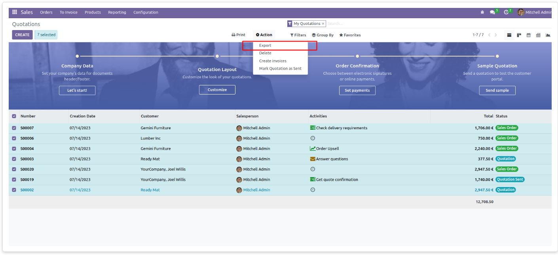558x255 pixels.
Task: Click the Send sample button
Action: tap(497, 91)
